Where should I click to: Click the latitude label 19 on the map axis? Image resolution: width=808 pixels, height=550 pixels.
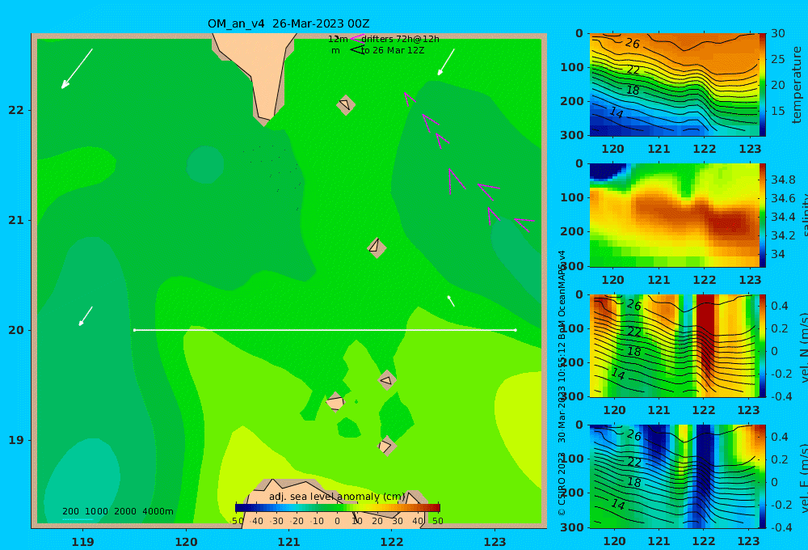[x=16, y=440]
